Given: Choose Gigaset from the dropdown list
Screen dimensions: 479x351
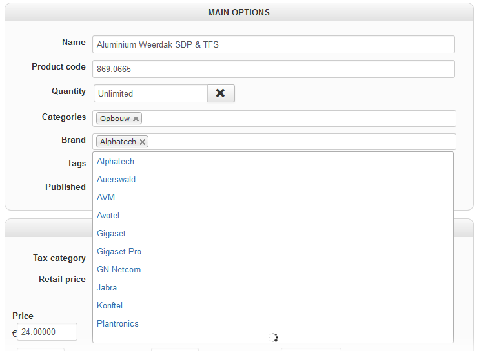Looking at the screenshot, I should coord(111,234).
